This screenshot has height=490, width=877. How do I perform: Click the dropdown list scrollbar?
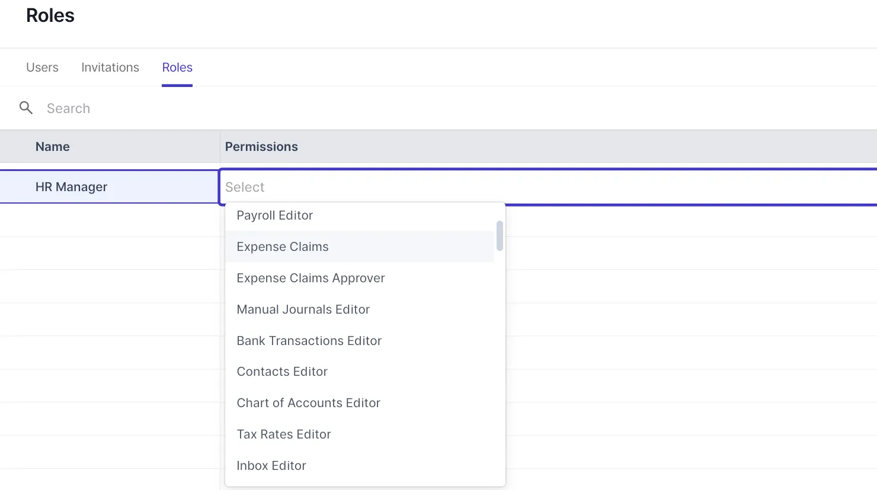(x=499, y=235)
